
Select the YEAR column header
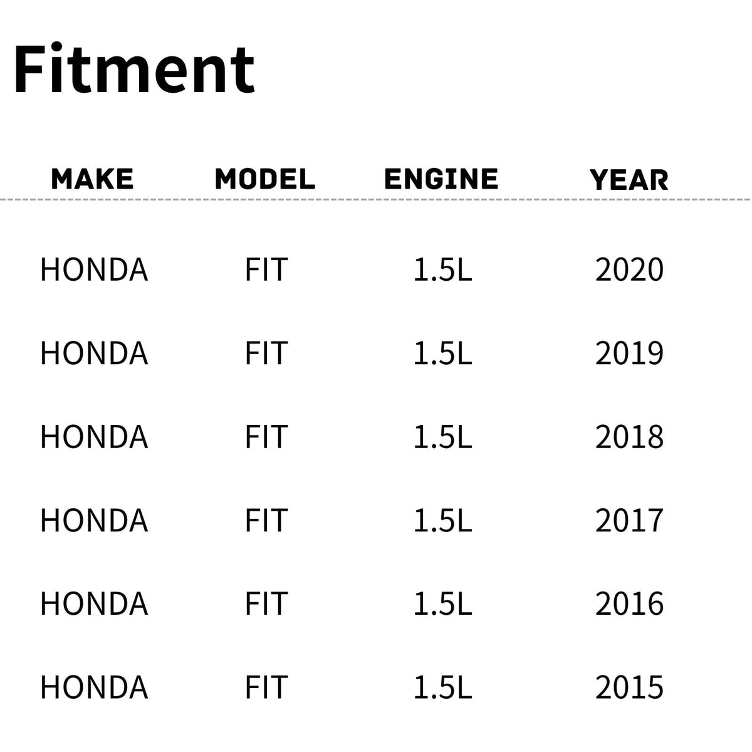tap(629, 180)
